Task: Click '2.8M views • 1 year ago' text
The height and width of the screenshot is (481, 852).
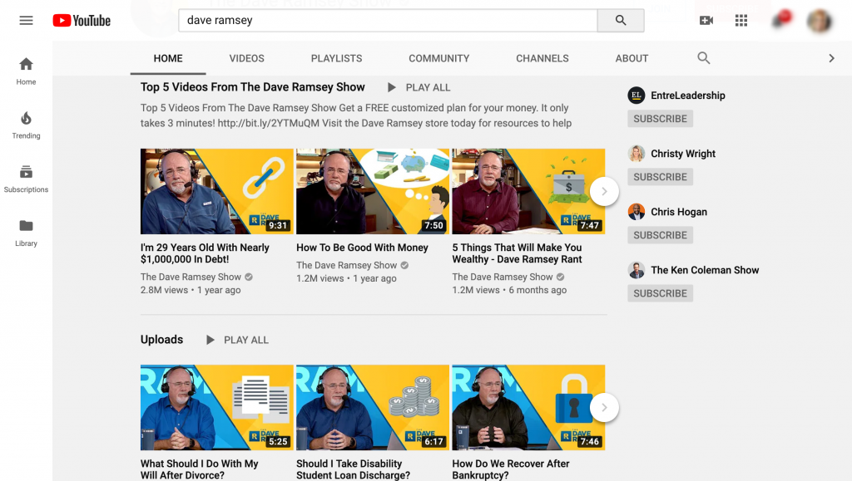Action: [x=191, y=290]
